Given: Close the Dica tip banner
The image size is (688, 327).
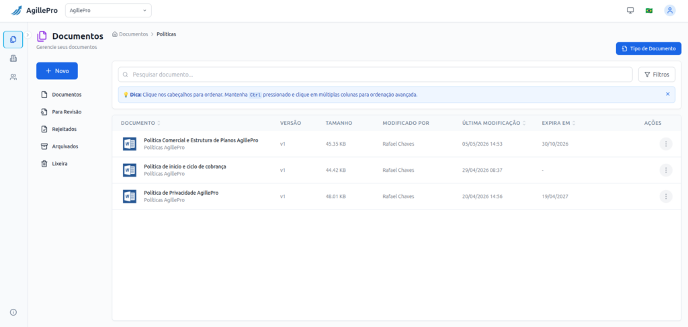Looking at the screenshot, I should point(668,94).
